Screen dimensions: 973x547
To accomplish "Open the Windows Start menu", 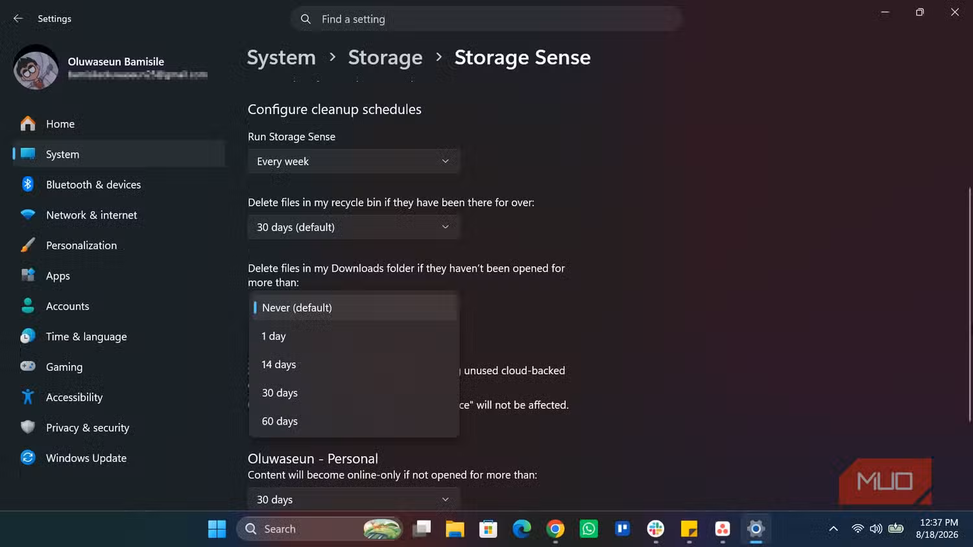I will click(x=217, y=529).
